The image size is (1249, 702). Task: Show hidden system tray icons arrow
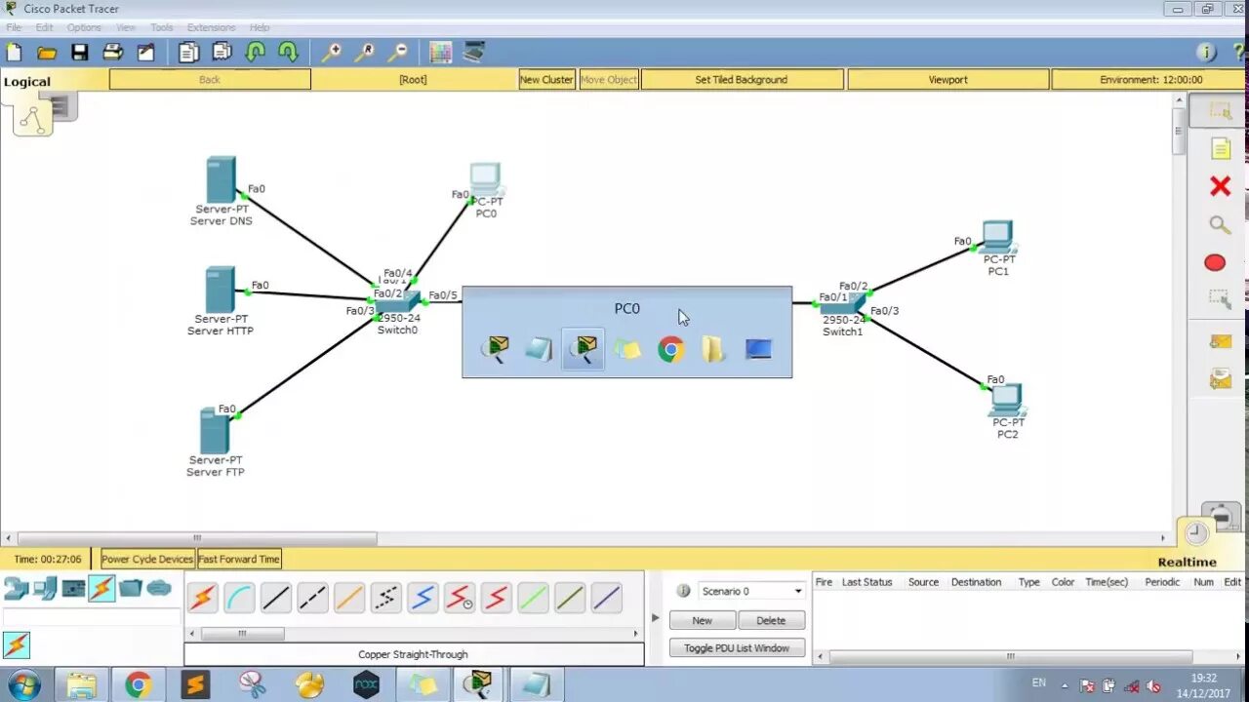tap(1065, 685)
